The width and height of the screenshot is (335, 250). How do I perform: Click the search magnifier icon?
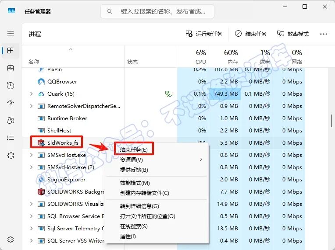pos(110,11)
